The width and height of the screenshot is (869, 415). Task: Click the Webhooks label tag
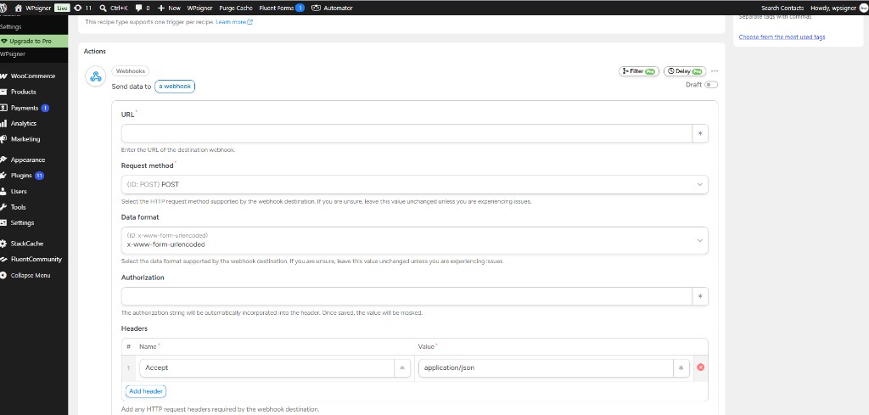[x=130, y=71]
